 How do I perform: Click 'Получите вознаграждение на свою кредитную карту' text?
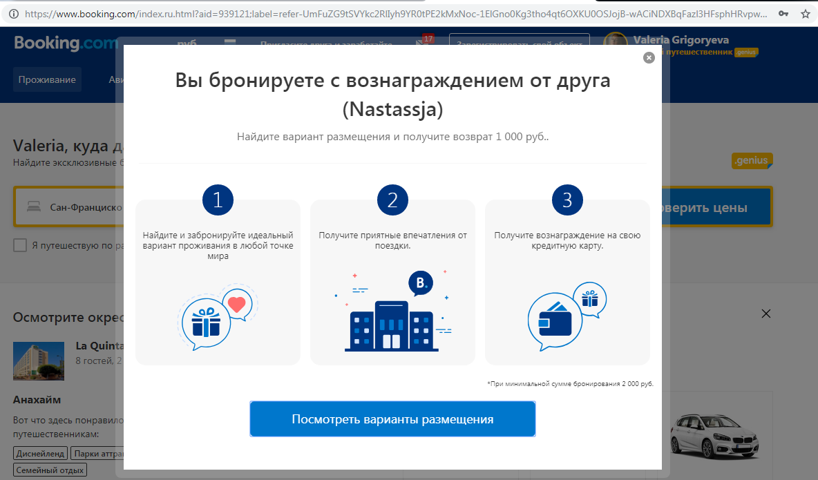(567, 240)
